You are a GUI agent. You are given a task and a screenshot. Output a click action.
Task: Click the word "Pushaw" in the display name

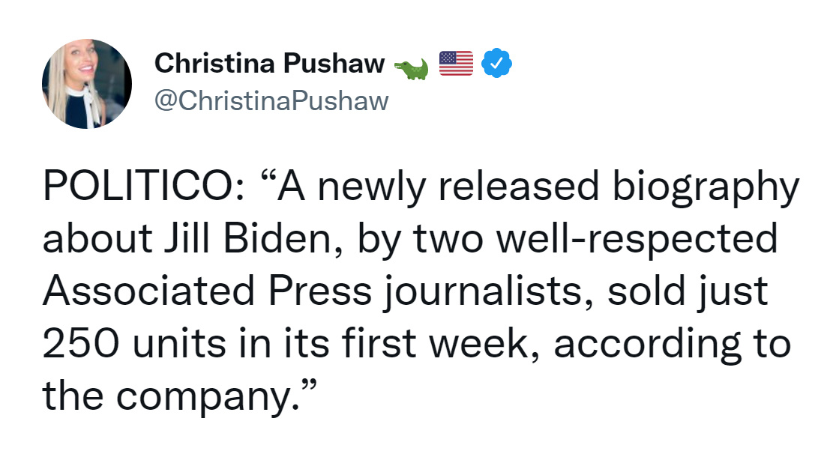click(x=334, y=63)
